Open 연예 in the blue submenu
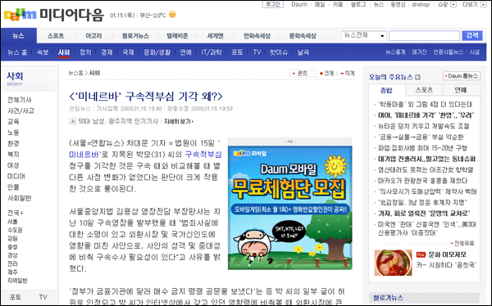Screen dimensions: 492x306 click(x=185, y=52)
